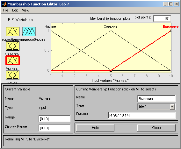Screen dimensions: 181x149
Task: Open the View menu
Action: 25,10
